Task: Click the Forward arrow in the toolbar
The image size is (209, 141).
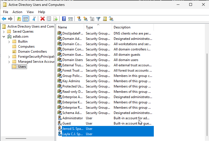Action: click(10, 19)
